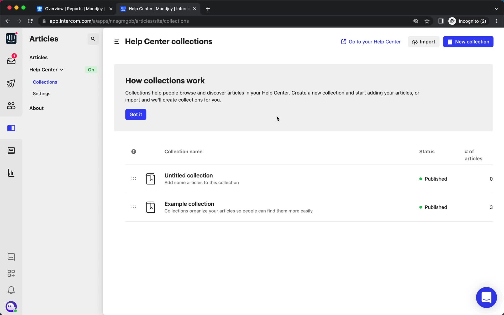Click Go to your Help Center link
The height and width of the screenshot is (315, 504).
click(371, 42)
